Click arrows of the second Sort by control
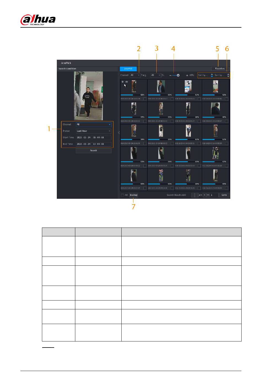Screen dimensions: 262x376 [228, 75]
